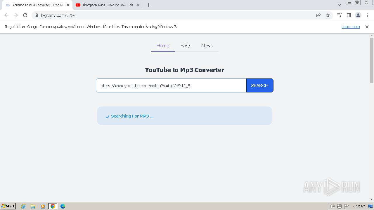Click the vertical scrollbar thumb
This screenshot has width=374, height=210.
point(372,60)
